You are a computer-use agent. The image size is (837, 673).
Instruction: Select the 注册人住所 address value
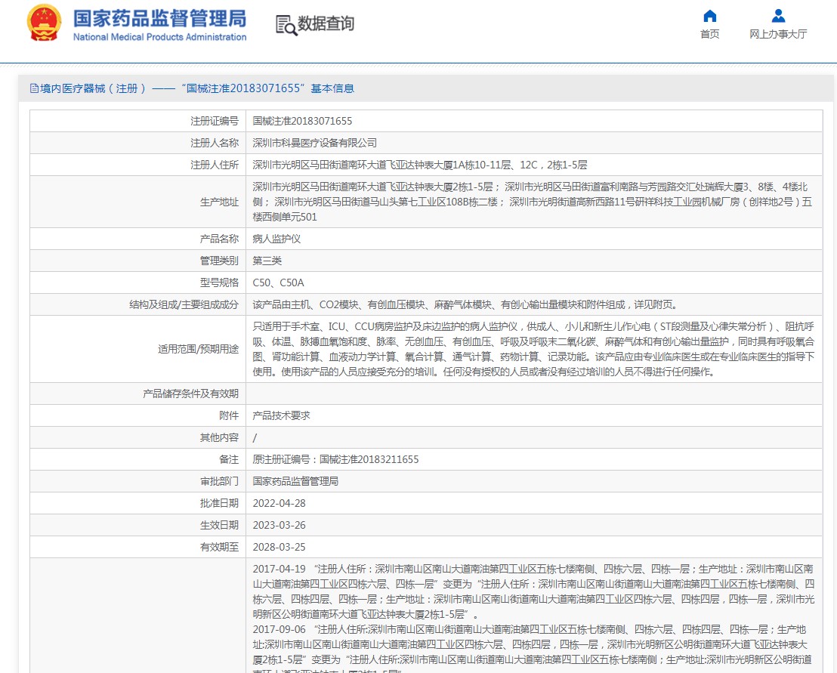(419, 165)
